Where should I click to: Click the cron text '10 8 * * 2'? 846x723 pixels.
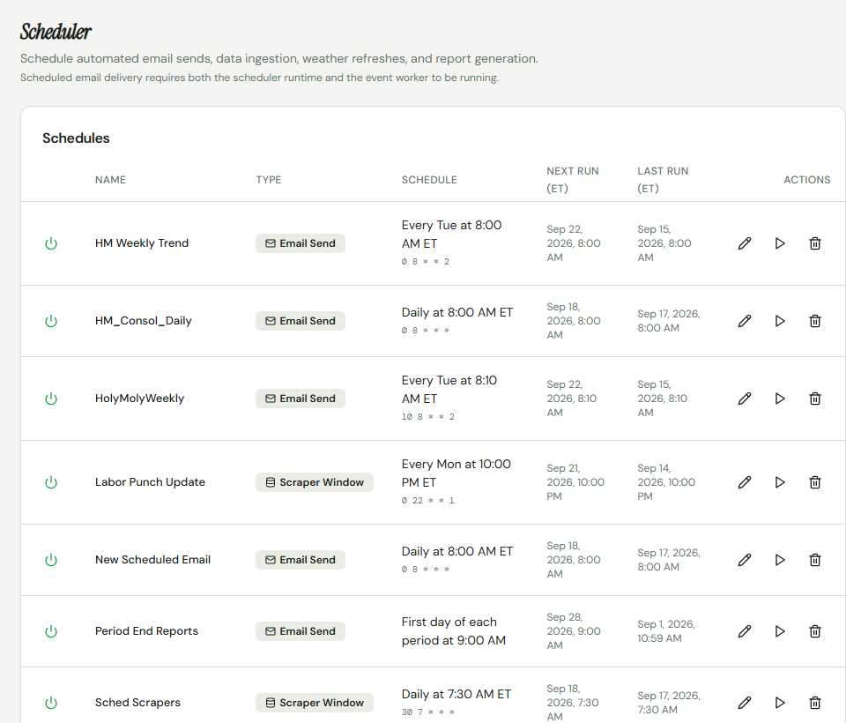click(x=428, y=417)
